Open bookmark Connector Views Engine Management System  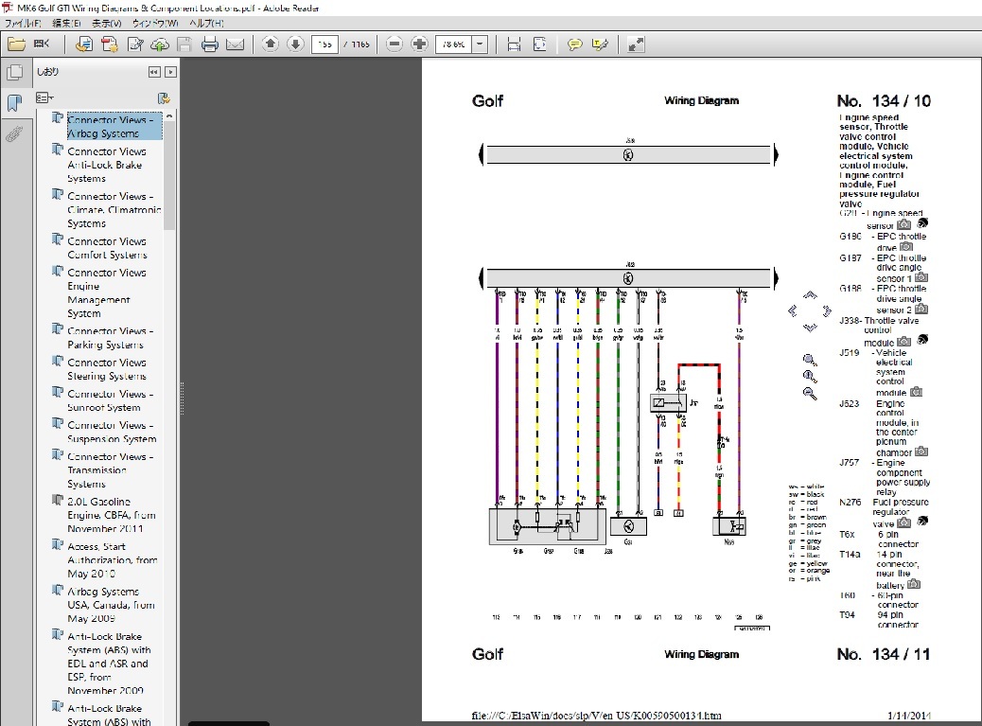[107, 292]
